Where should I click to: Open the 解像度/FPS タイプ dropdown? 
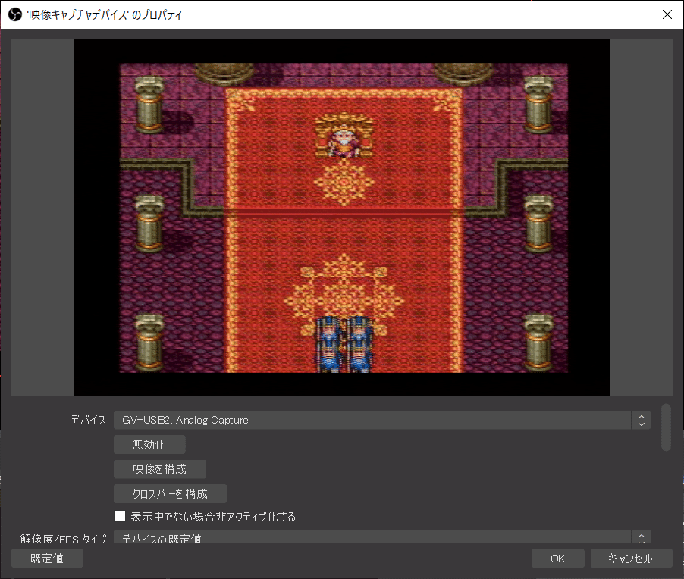click(x=382, y=537)
